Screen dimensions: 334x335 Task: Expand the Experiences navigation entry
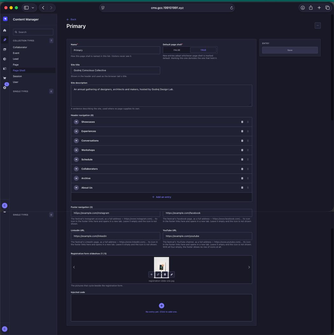76,131
